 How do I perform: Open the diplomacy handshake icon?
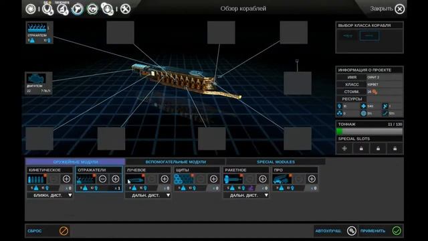tap(92, 9)
